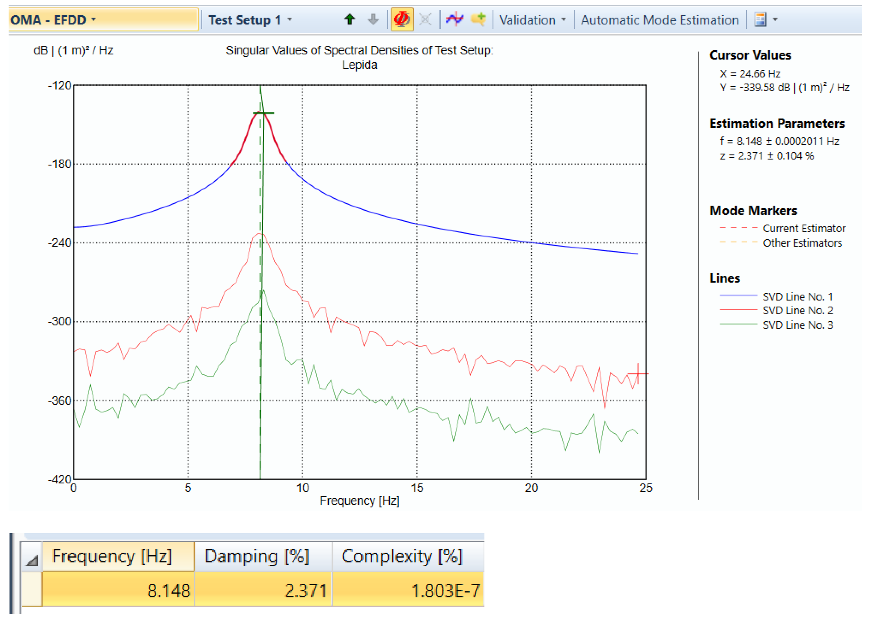Click the SVD Line No. 1 legend swatch

738,296
